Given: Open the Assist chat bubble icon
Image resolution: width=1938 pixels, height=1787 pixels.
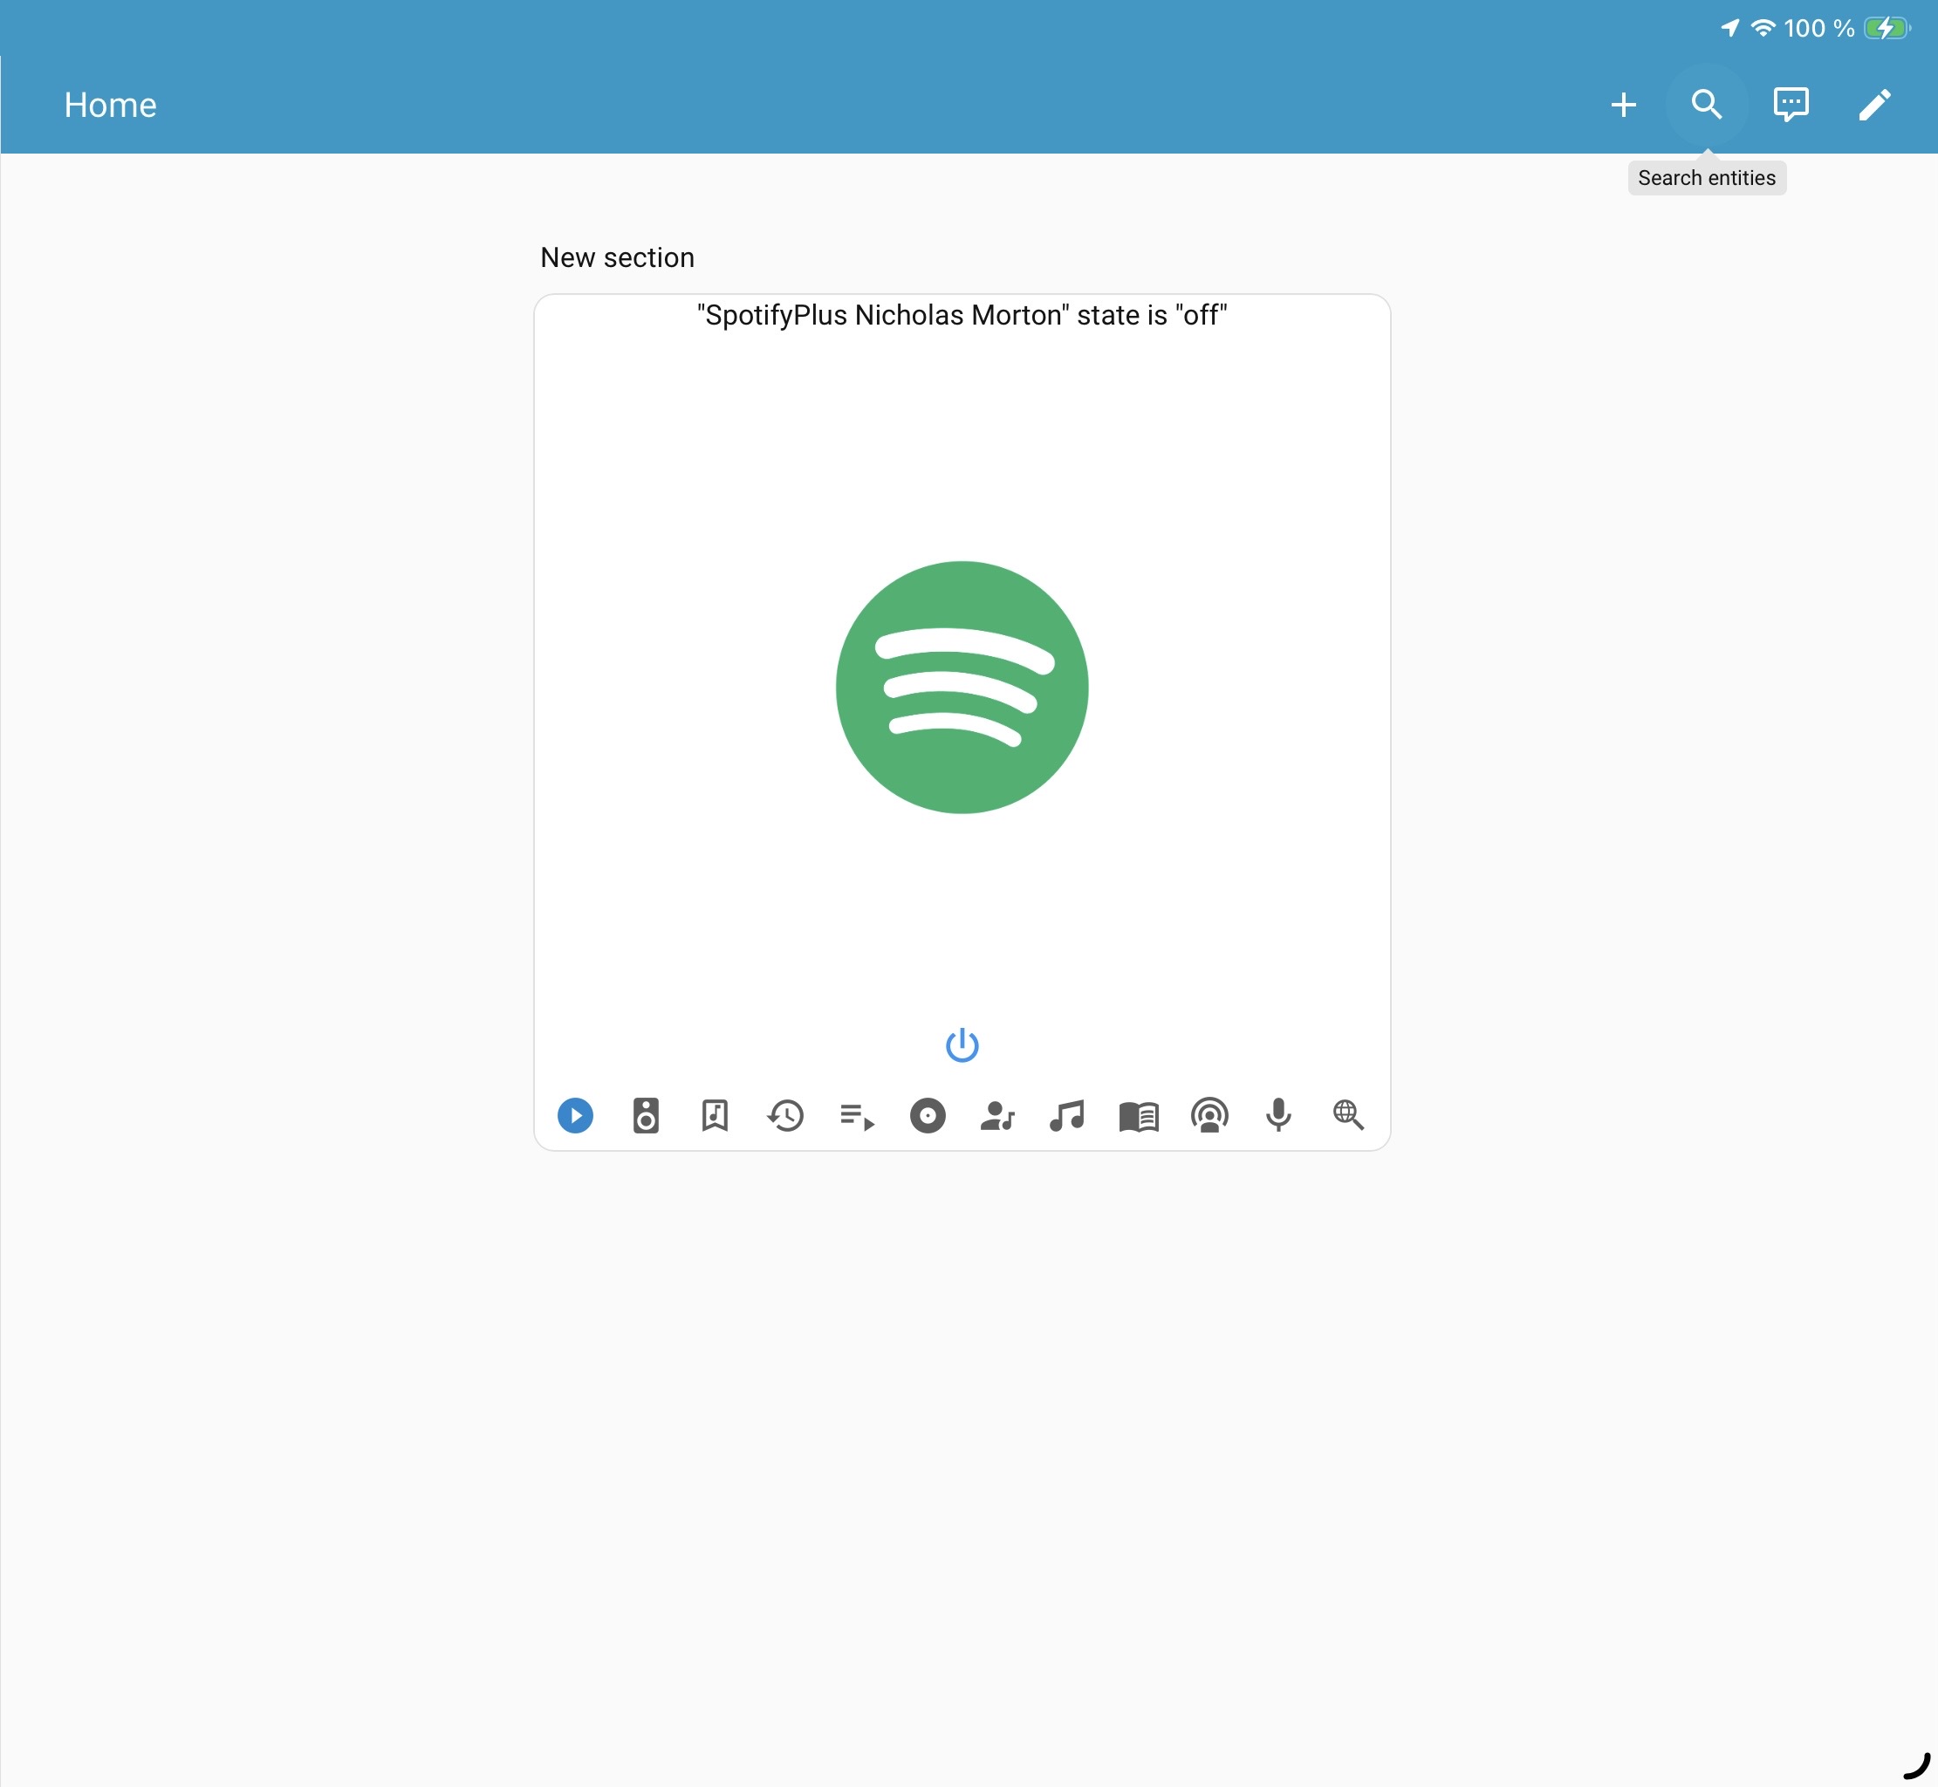Looking at the screenshot, I should click(1791, 105).
